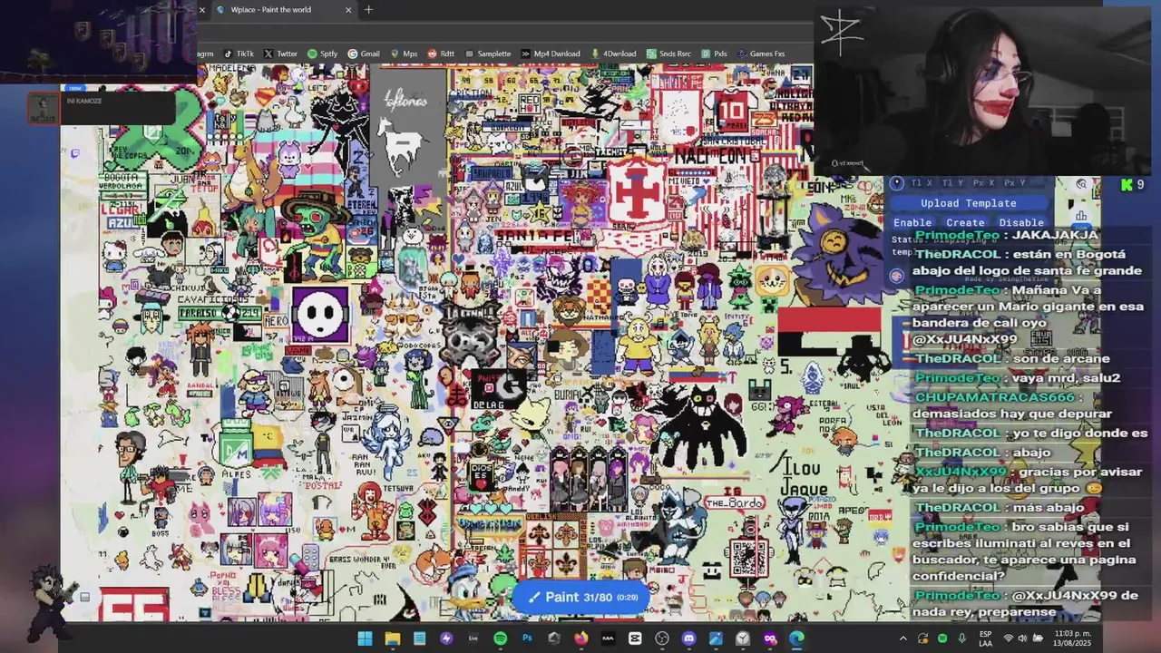This screenshot has height=653, width=1161.
Task: Open network settings from Wi-Fi tray icon
Action: [1008, 638]
